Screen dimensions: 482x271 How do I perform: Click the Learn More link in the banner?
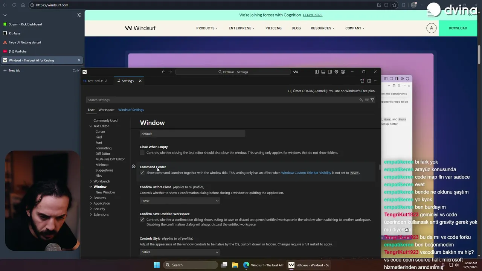pos(313,15)
